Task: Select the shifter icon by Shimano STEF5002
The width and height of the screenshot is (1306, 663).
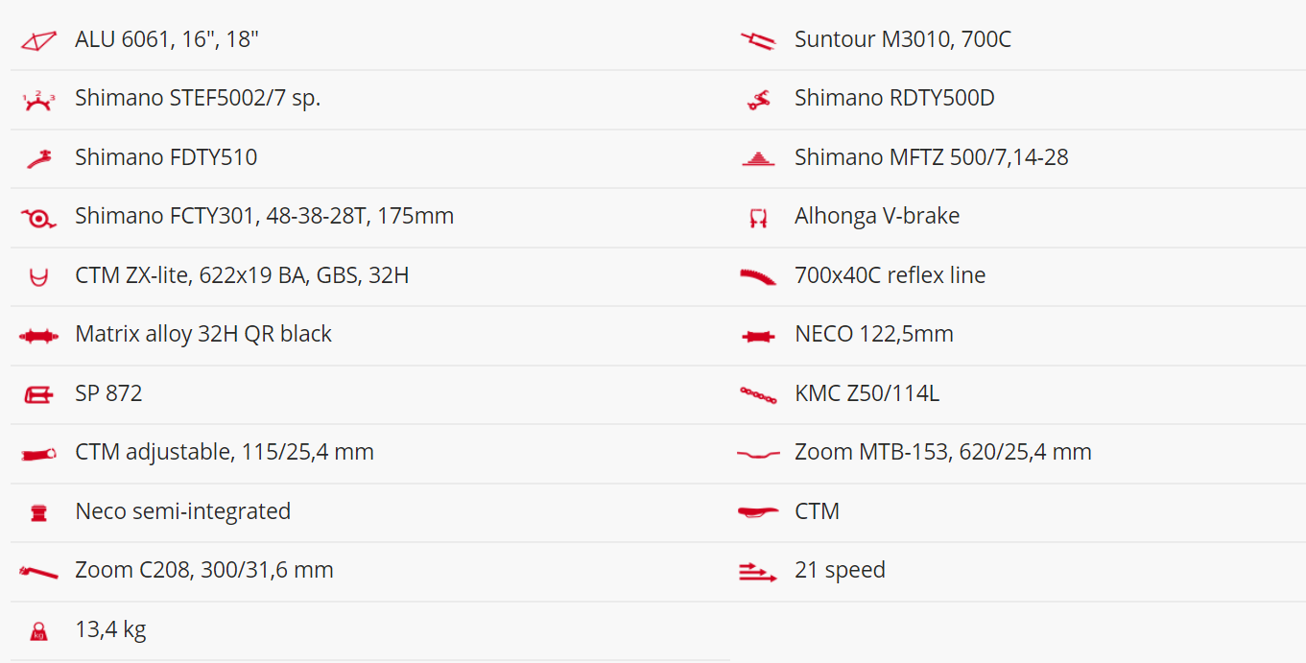Action: coord(39,100)
